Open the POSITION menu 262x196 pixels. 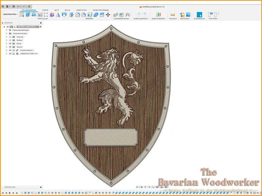coord(213,19)
